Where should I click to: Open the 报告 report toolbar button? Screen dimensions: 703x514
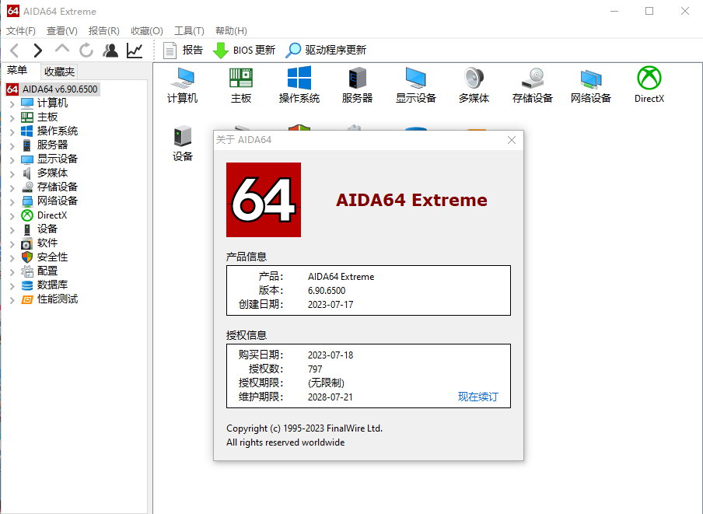click(183, 51)
